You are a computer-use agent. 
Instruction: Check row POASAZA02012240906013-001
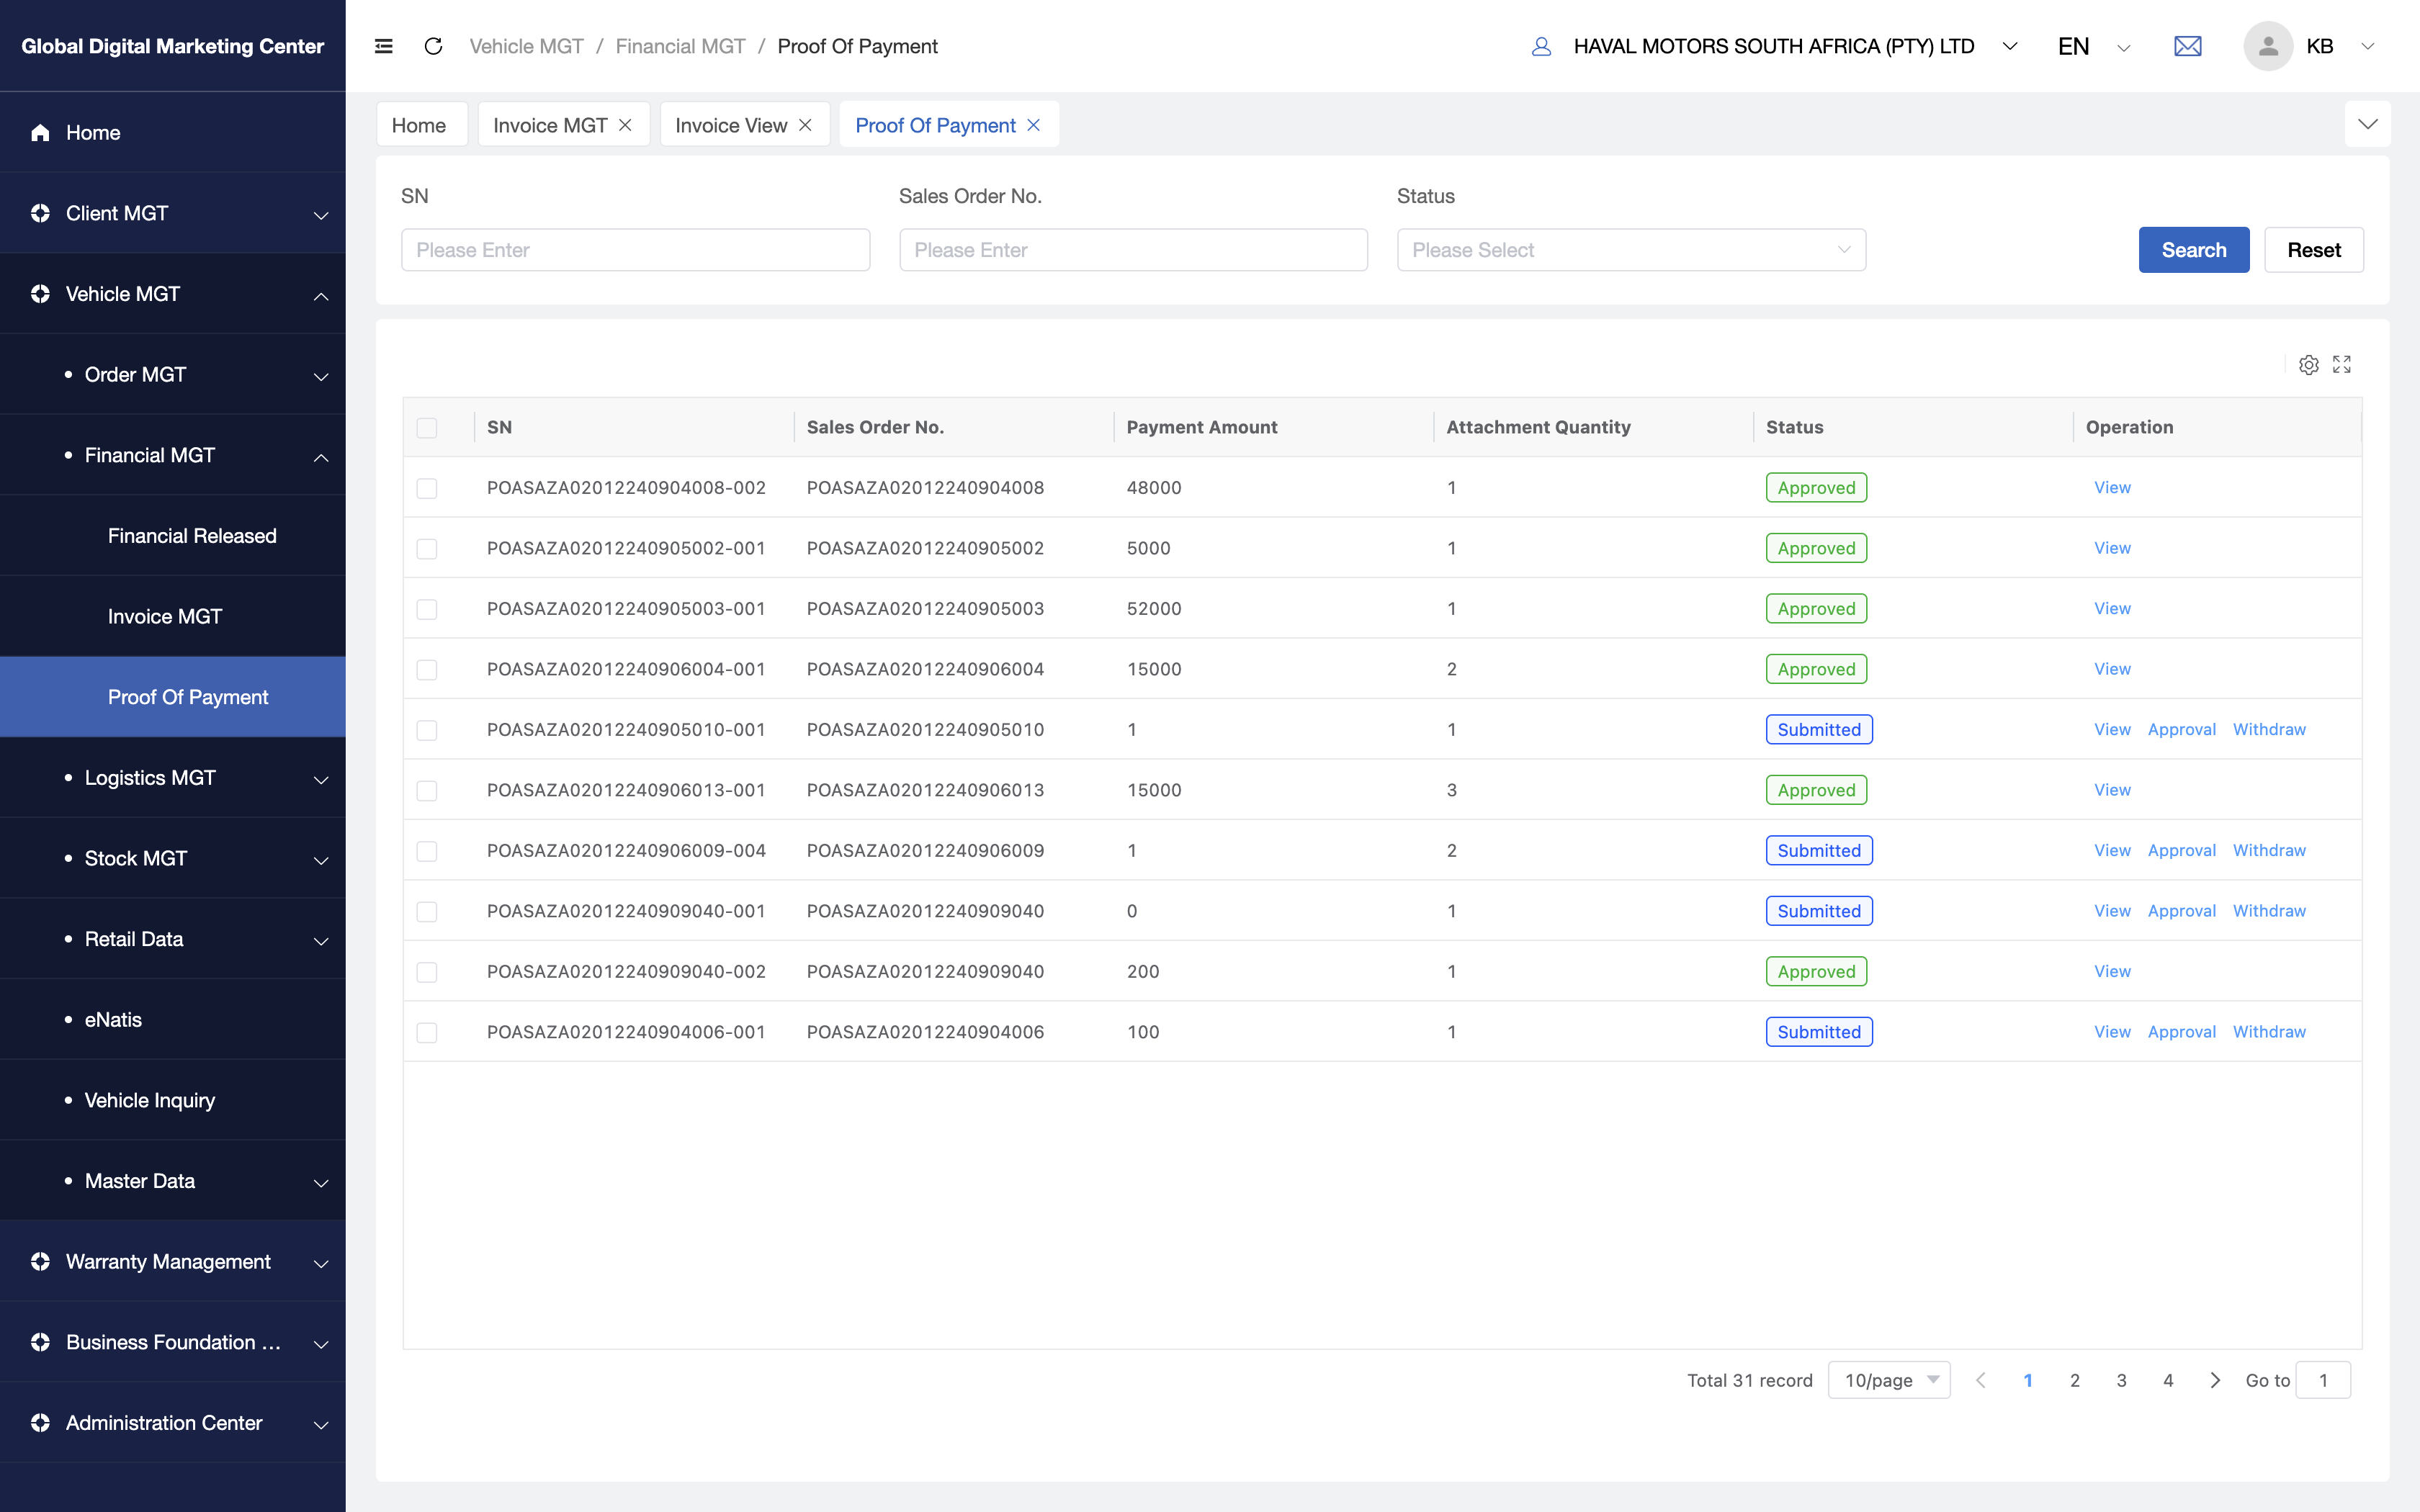[x=427, y=791]
